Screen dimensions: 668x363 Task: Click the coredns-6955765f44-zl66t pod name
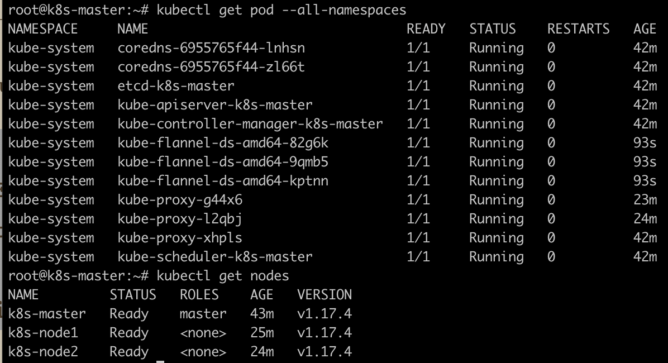(211, 67)
